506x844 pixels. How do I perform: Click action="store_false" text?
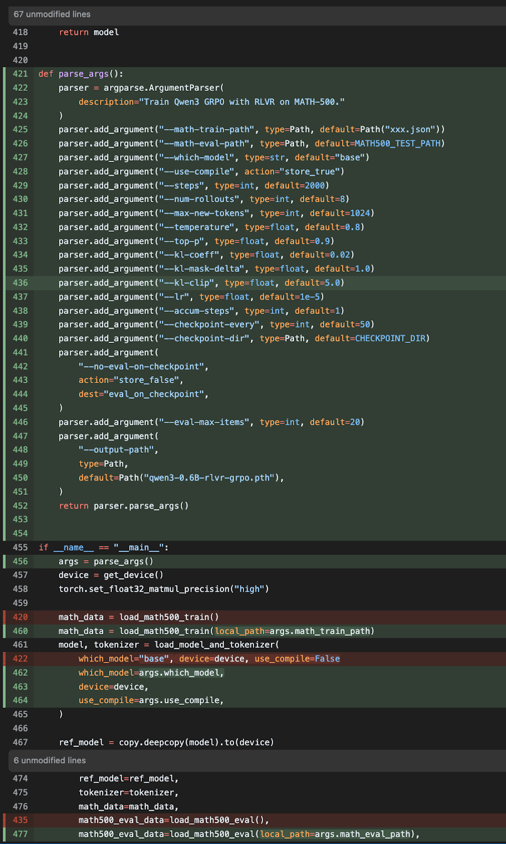(x=129, y=380)
